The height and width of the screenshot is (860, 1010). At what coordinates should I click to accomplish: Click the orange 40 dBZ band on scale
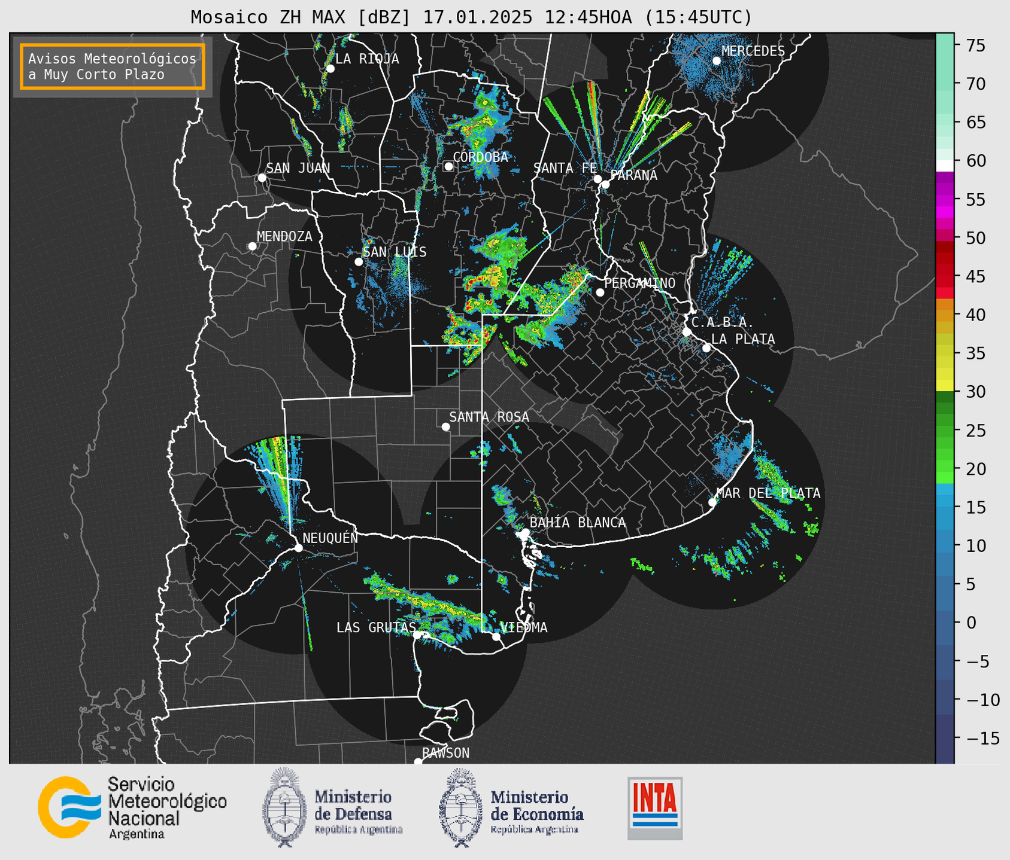(x=945, y=315)
